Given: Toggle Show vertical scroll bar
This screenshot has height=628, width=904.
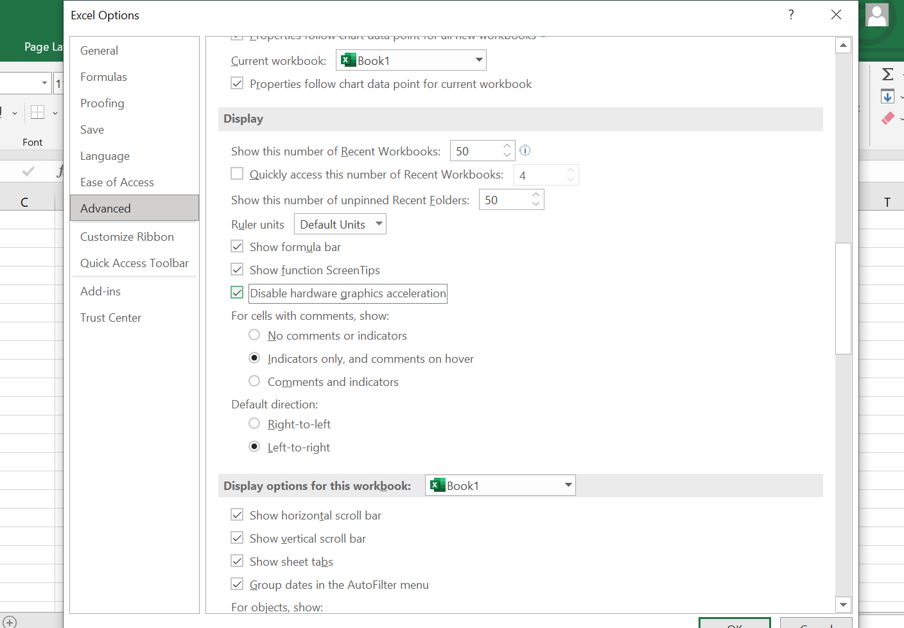Looking at the screenshot, I should click(x=237, y=538).
